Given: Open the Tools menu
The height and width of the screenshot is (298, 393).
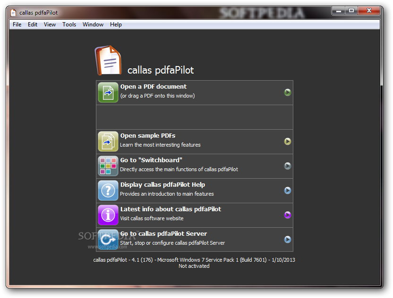Looking at the screenshot, I should [69, 25].
